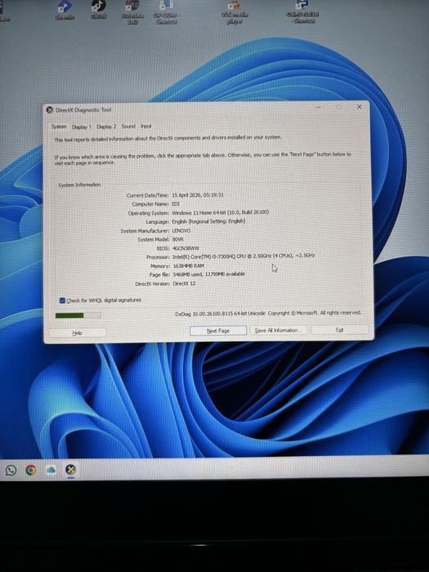Click the Next Page button

(218, 331)
